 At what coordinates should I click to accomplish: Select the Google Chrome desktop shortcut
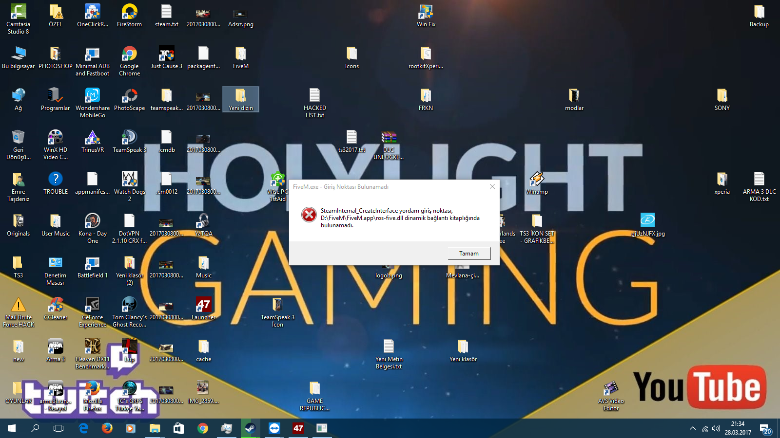(x=129, y=61)
